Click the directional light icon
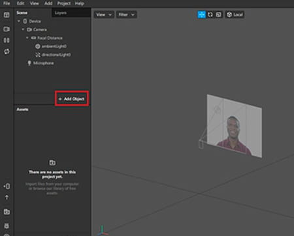This screenshot has height=236, width=294. (x=38, y=55)
